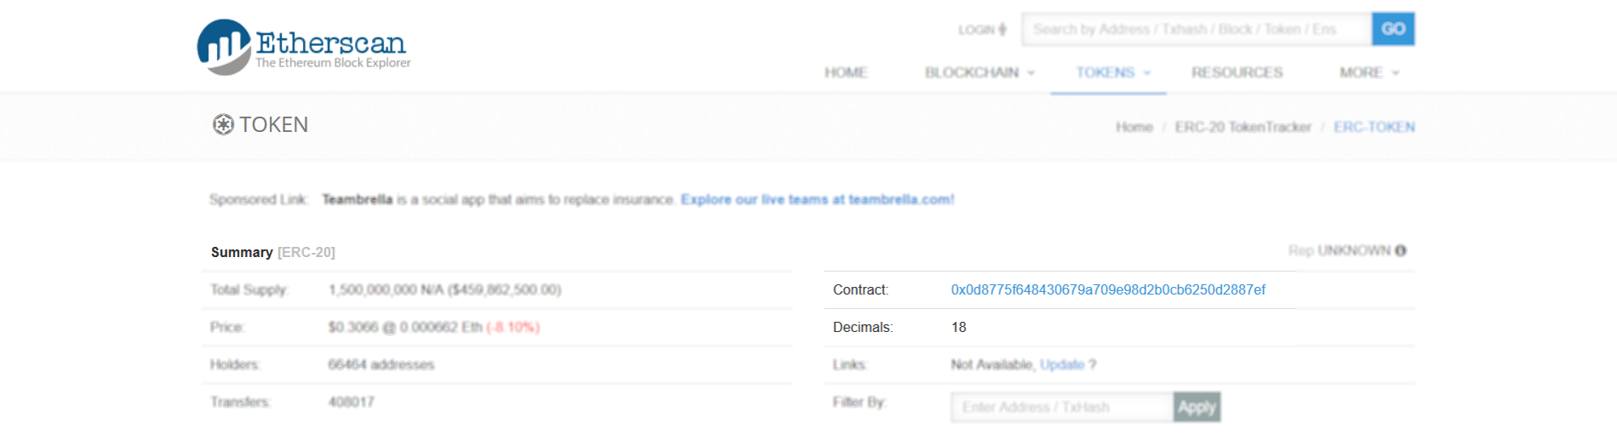
Task: Click the Apply filter button
Action: click(x=1196, y=408)
